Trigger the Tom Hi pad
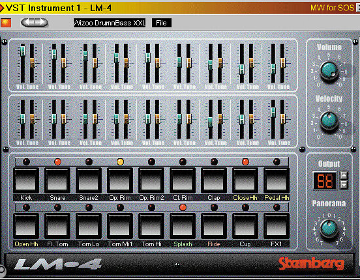 (151, 226)
